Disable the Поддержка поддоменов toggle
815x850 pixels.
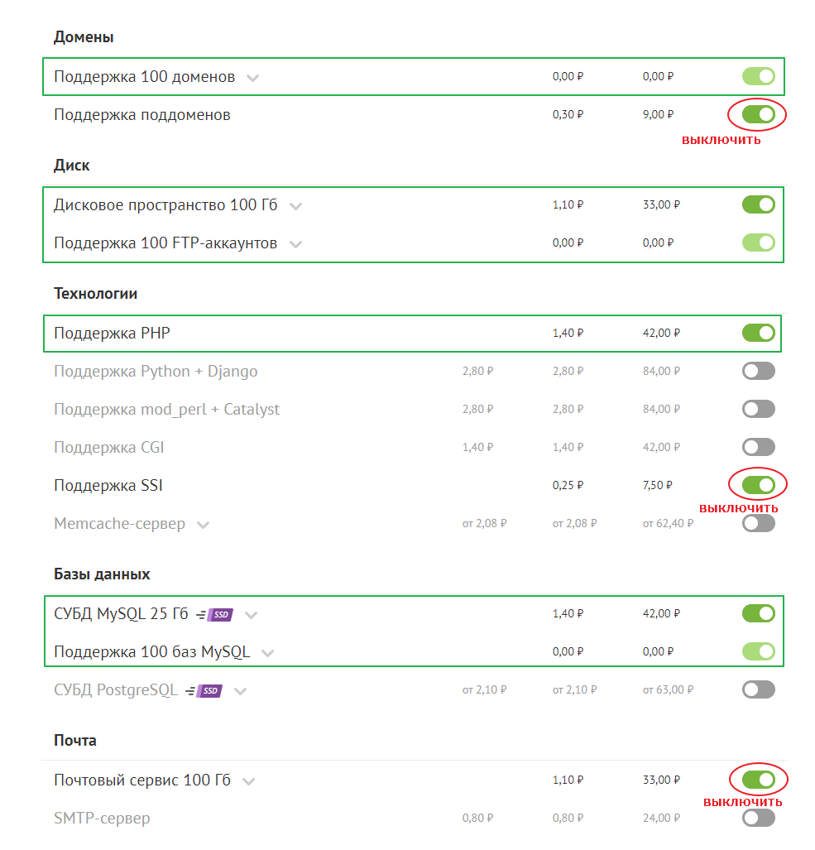tap(758, 115)
